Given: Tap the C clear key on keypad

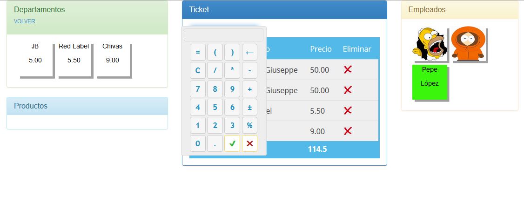Looking at the screenshot, I should point(198,71).
